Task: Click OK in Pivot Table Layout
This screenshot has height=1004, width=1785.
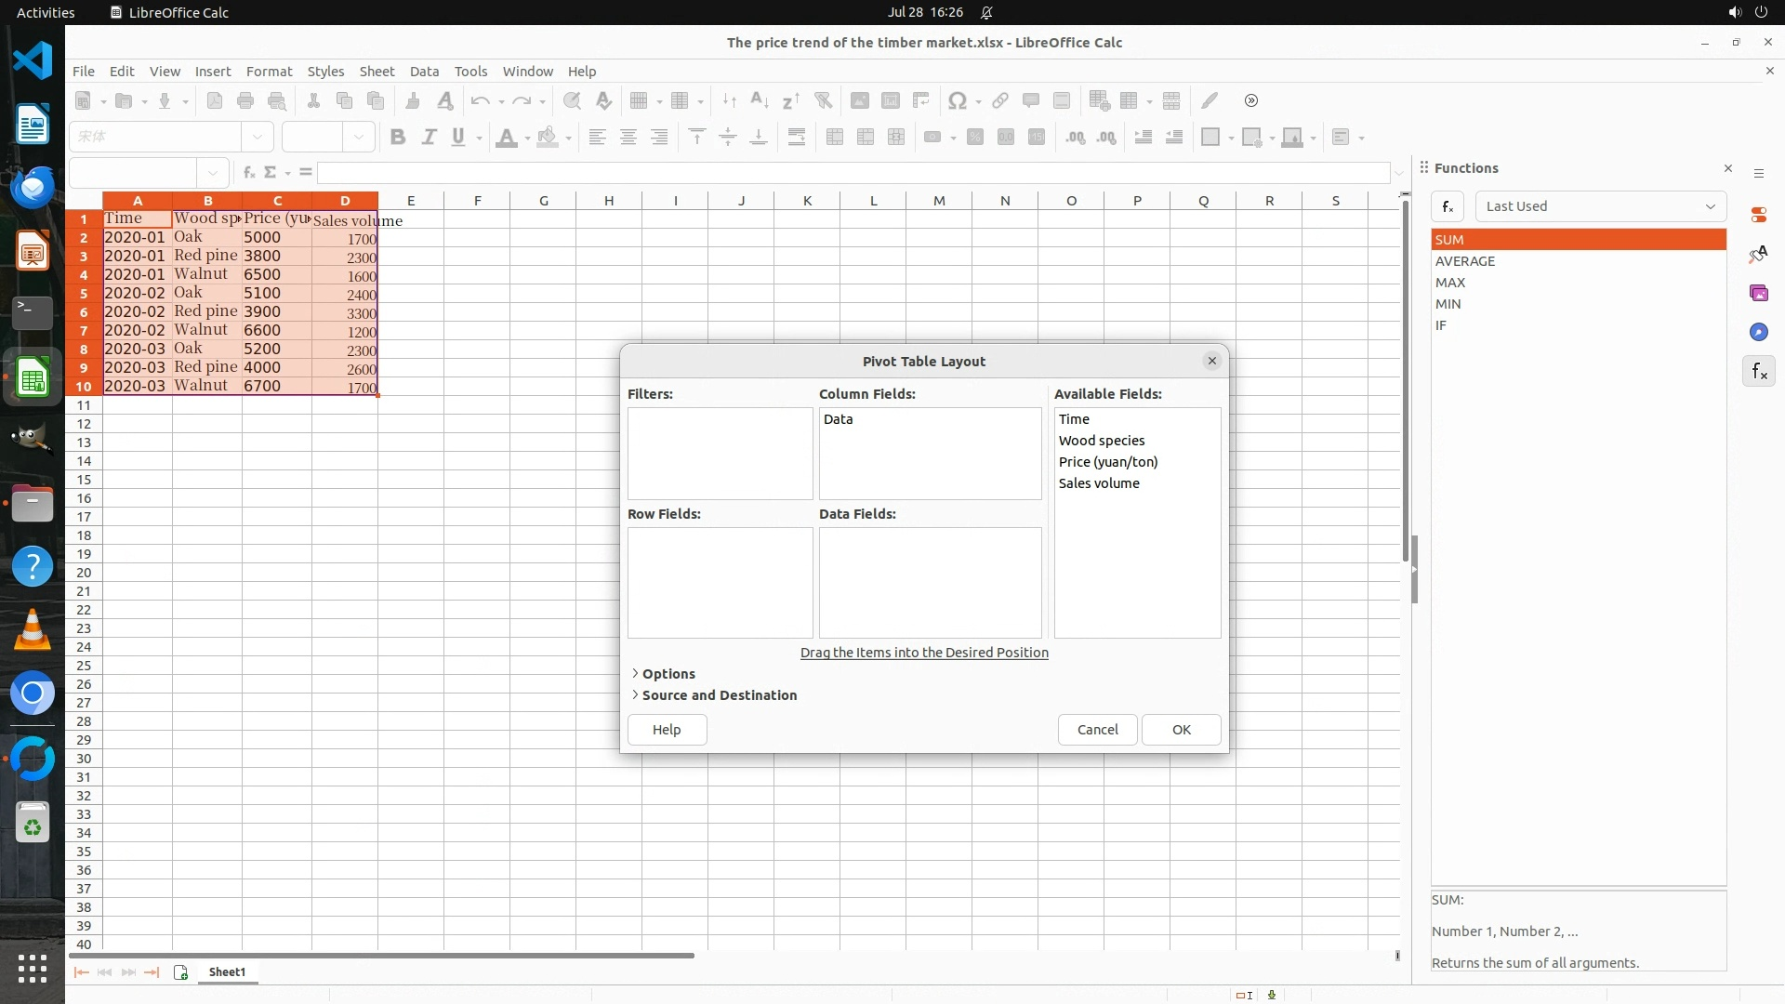Action: coord(1181,730)
